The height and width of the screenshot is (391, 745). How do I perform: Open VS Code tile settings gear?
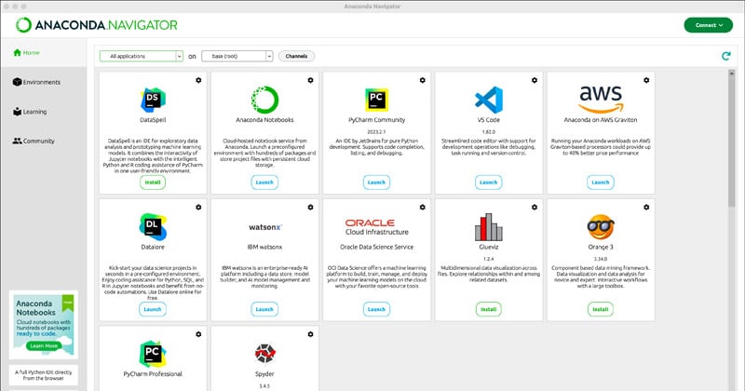click(x=535, y=80)
